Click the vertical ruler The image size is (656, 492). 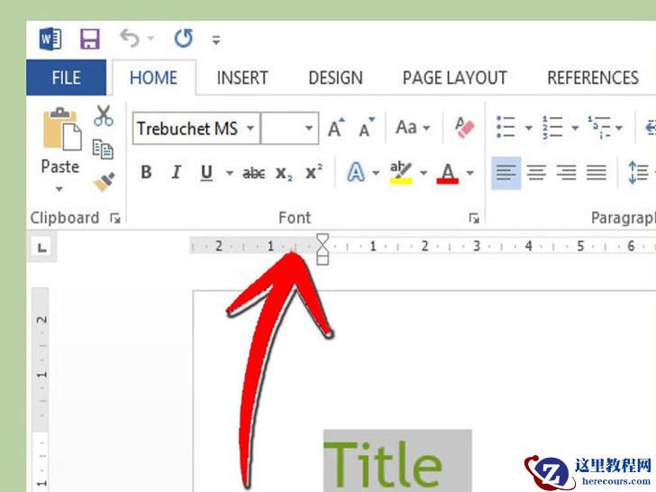(x=41, y=389)
